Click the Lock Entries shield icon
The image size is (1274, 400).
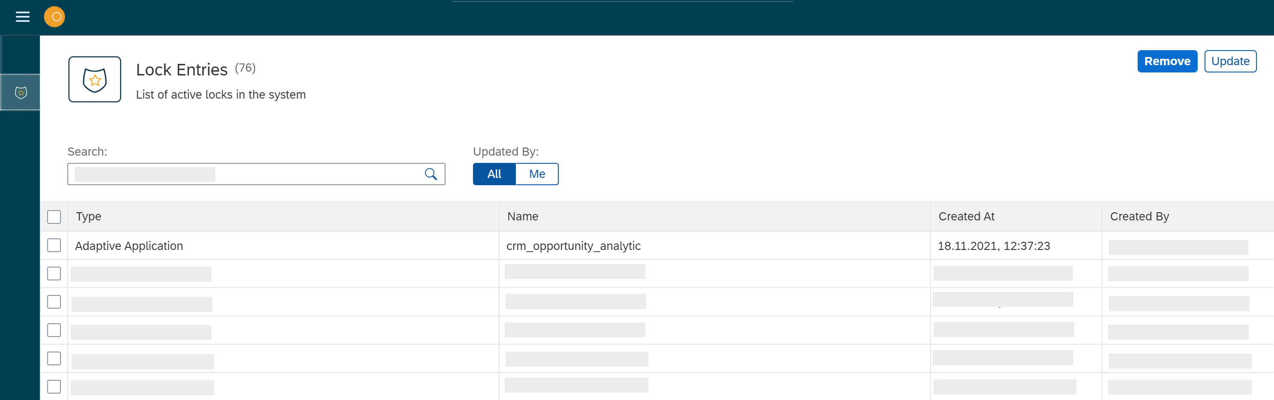click(x=94, y=79)
